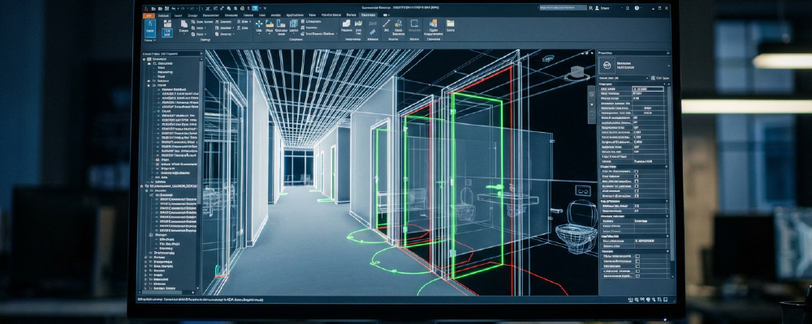Click the Edit Type button in Properties
This screenshot has width=812, height=324.
tap(661, 78)
